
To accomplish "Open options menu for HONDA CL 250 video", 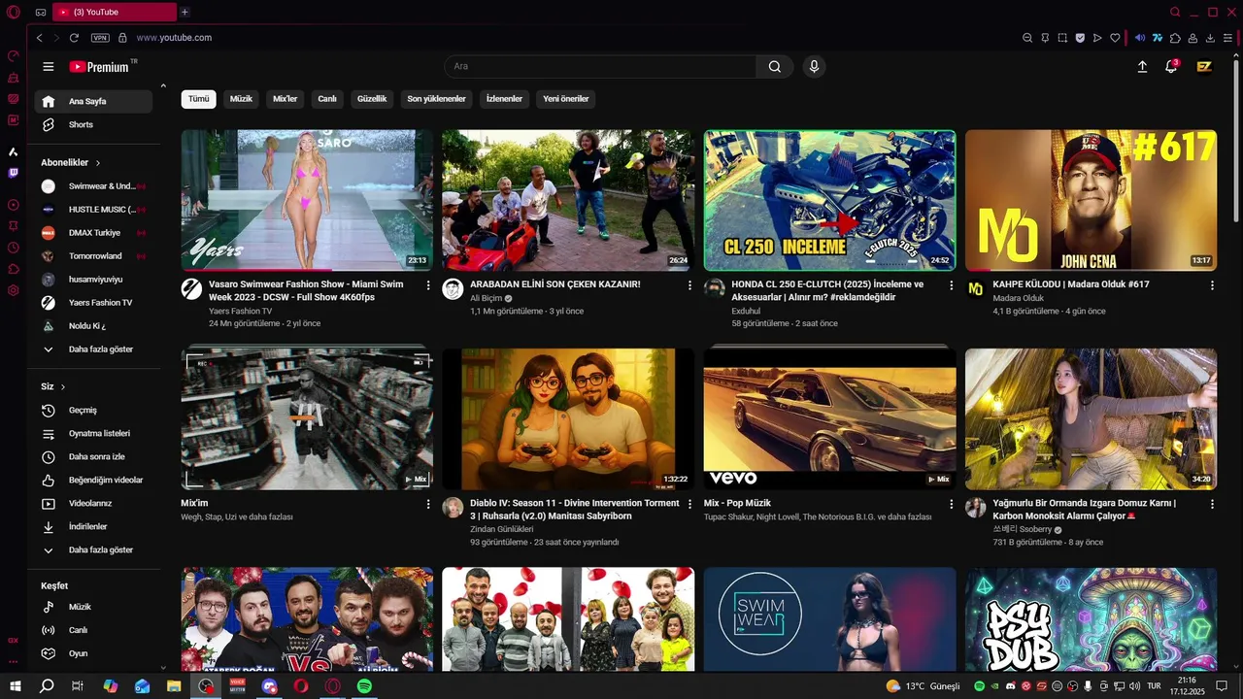I will pos(951,285).
